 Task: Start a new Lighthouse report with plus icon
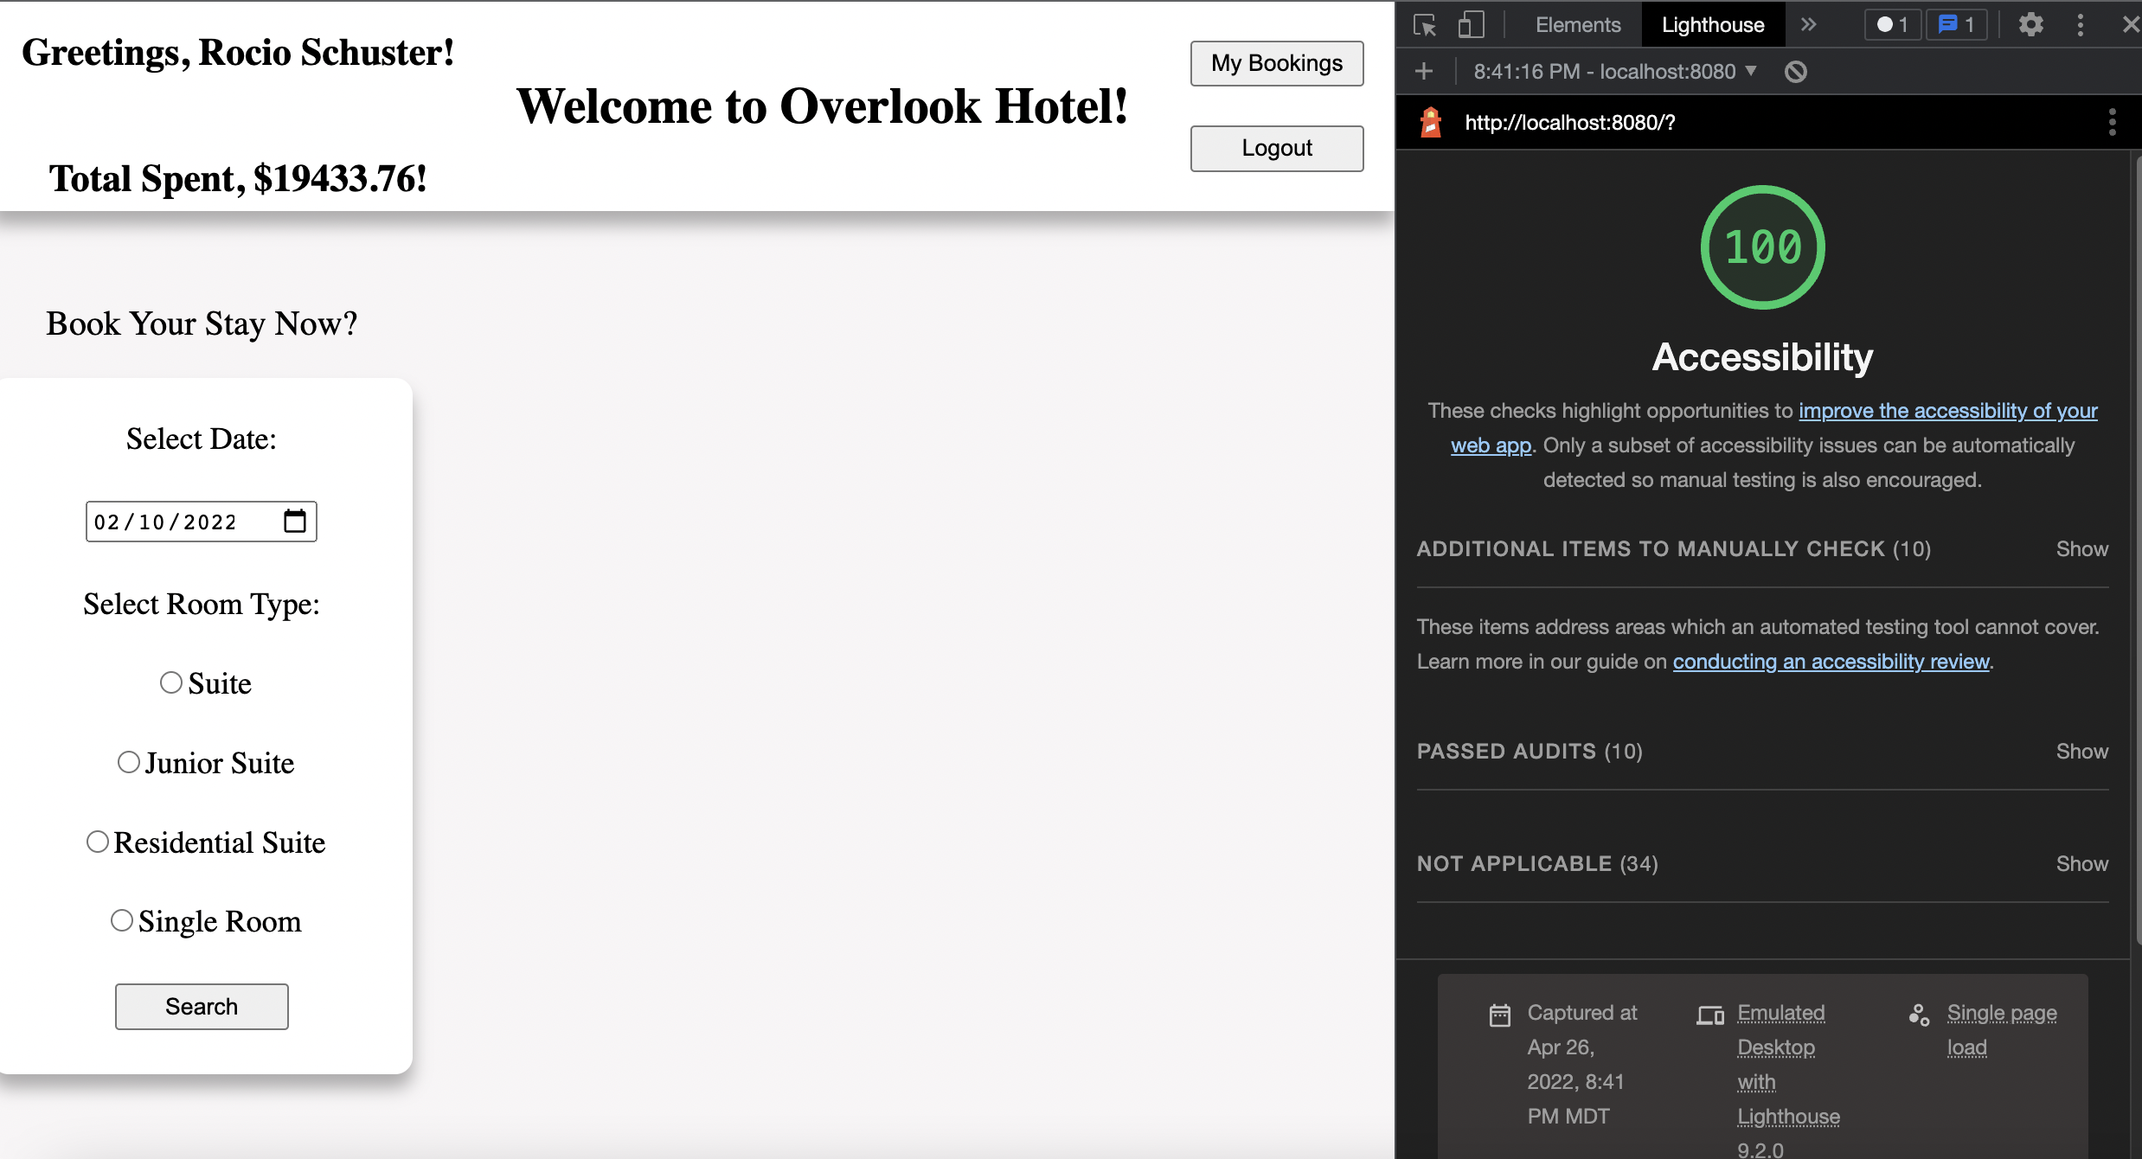(x=1425, y=71)
